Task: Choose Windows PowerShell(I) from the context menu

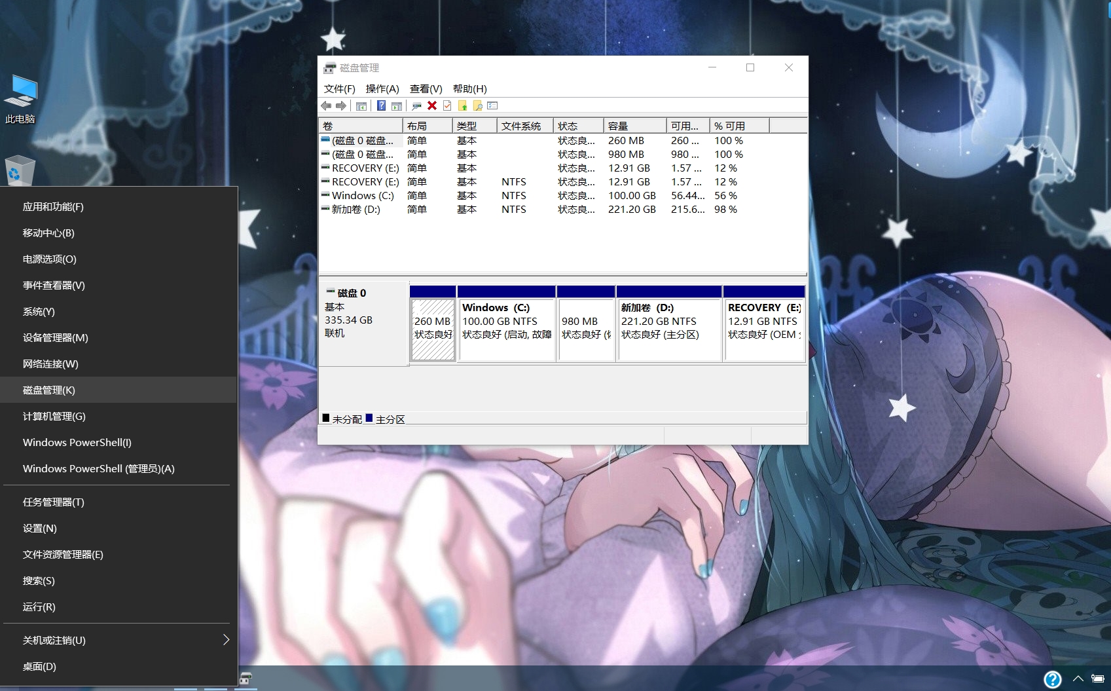Action: [x=118, y=443]
